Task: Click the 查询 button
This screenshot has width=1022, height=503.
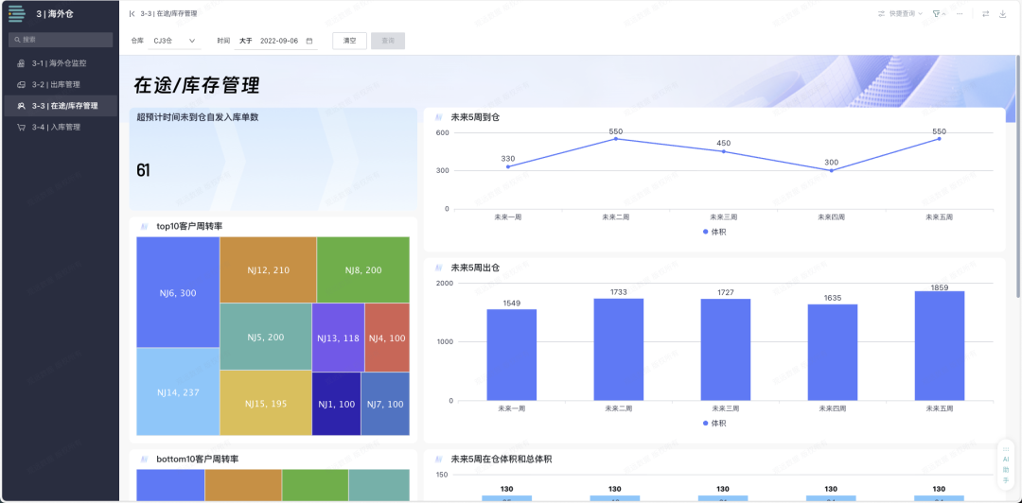Action: [388, 41]
